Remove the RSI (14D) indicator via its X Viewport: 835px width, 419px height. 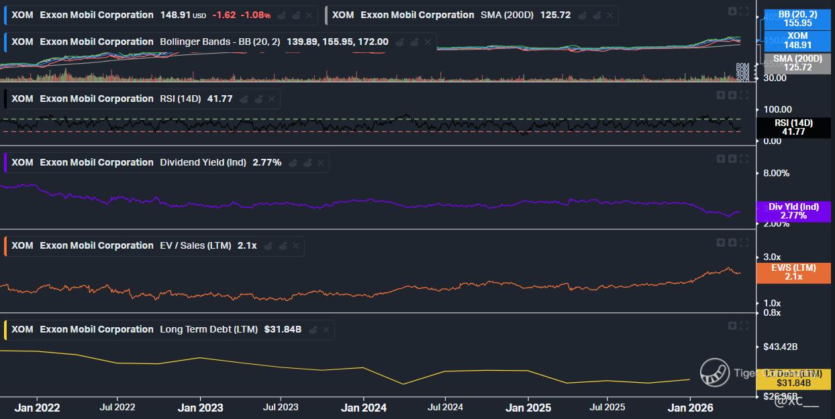[x=272, y=99]
